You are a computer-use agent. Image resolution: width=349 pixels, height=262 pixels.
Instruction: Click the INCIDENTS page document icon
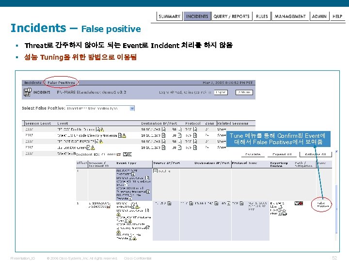click(27, 92)
